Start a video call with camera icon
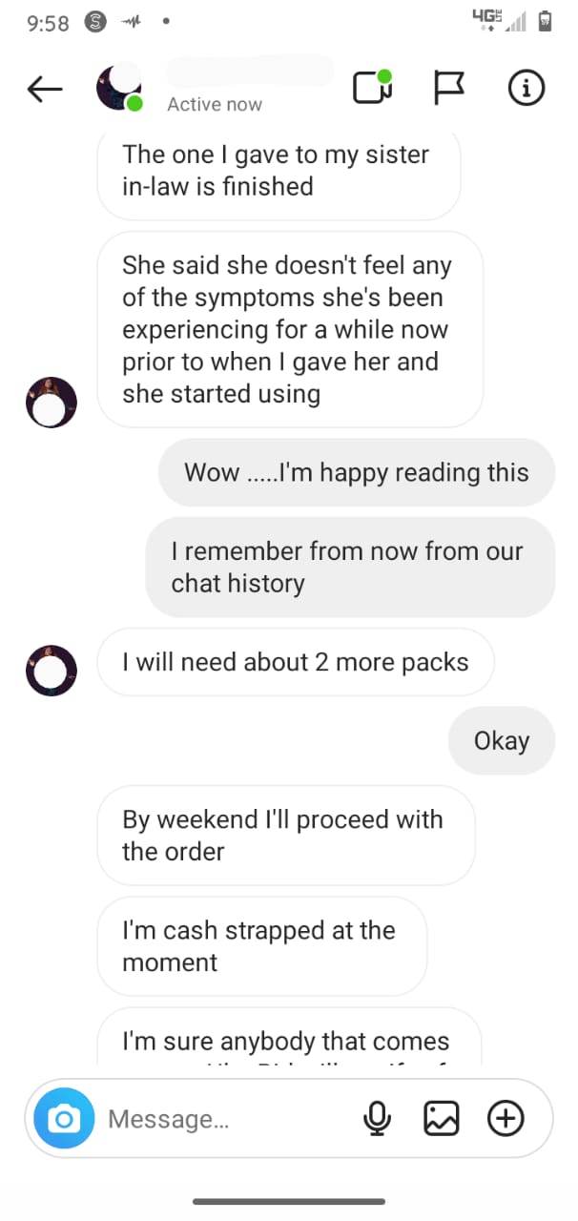The image size is (578, 1221). [372, 88]
